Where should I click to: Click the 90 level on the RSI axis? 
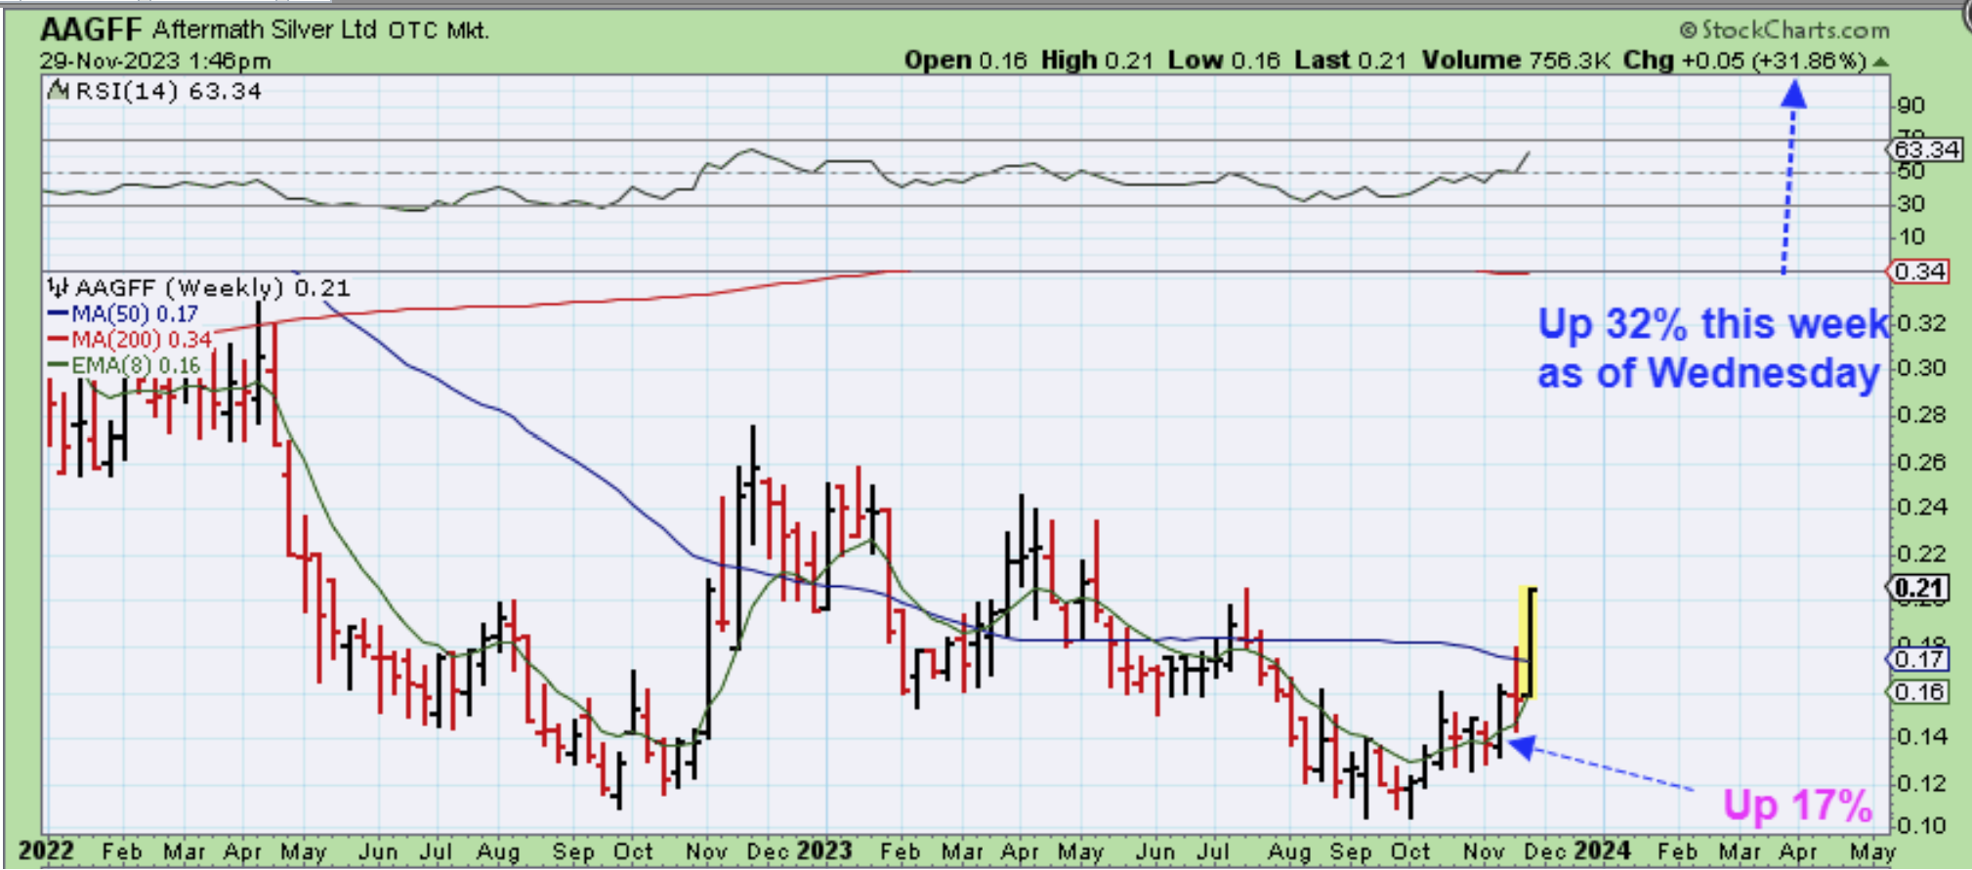1909,105
